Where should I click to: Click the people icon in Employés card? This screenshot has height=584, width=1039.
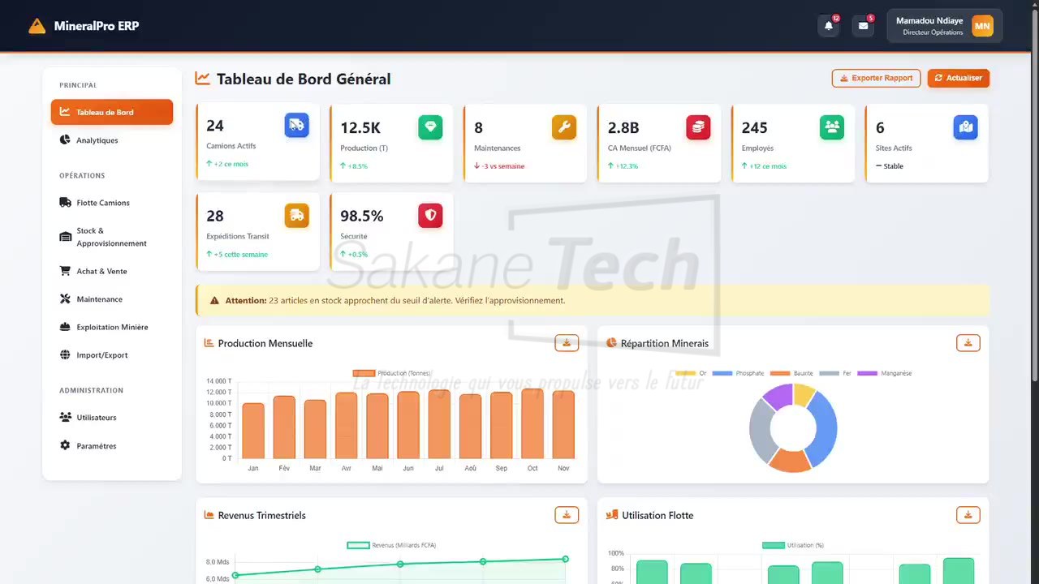(x=832, y=127)
